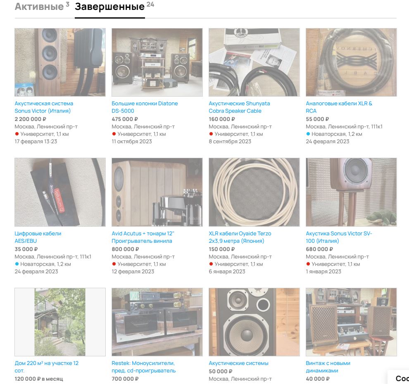Click the Tellurium Q cable photo
Viewport: 409px width, 384px height.
click(x=60, y=192)
